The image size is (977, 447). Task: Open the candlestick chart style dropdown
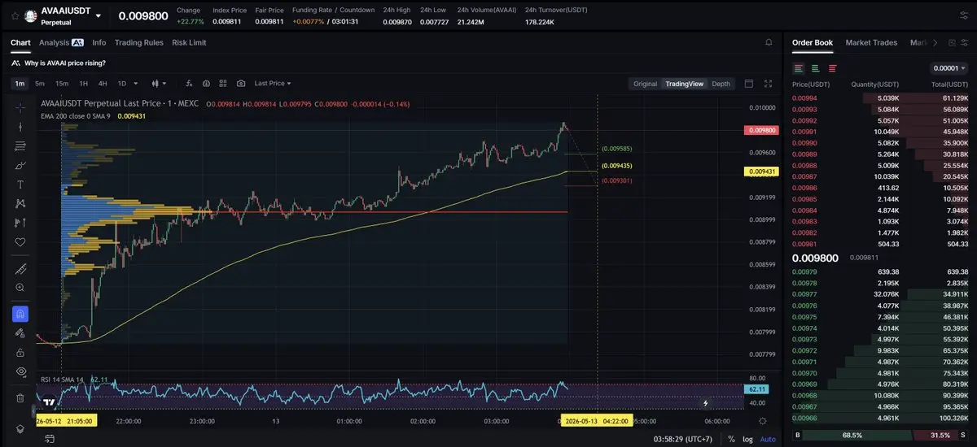click(159, 83)
